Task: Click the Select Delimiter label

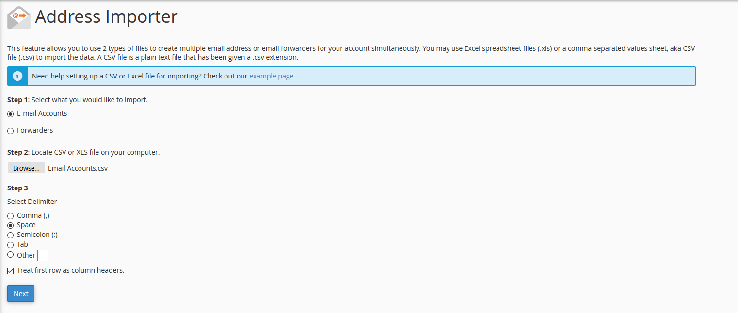Action: click(x=32, y=202)
